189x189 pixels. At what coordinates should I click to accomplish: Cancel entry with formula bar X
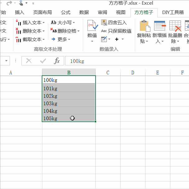pos(29,61)
